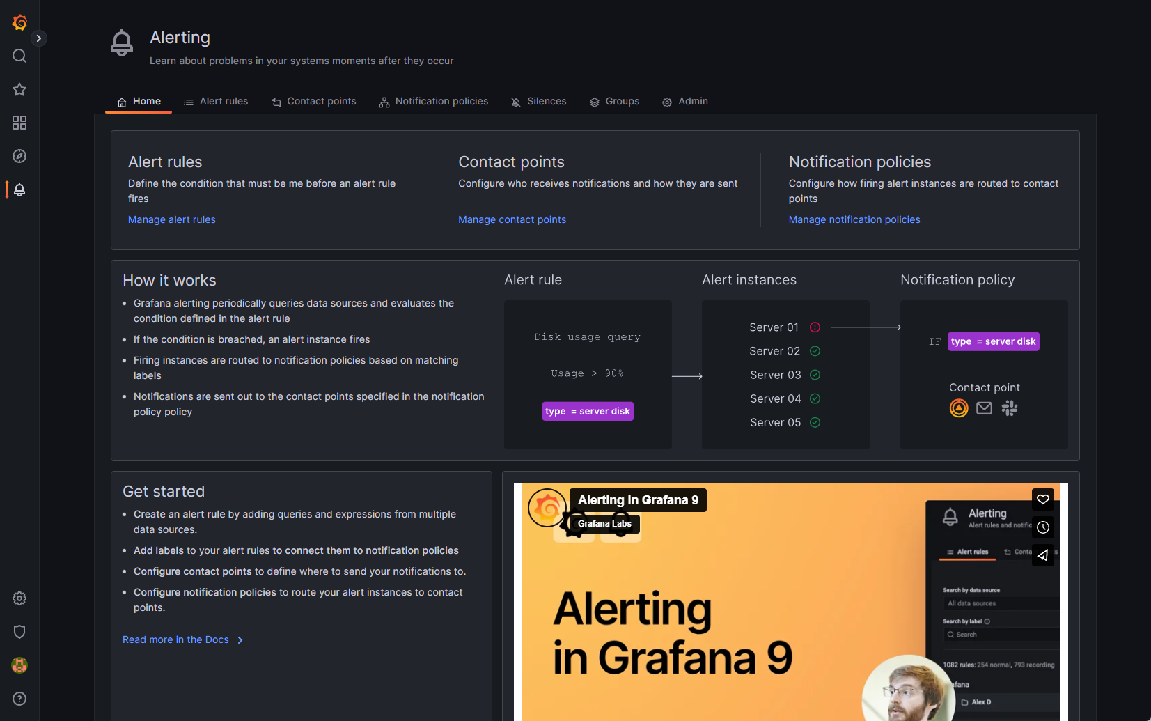Expand the sidebar navigation menu
The image size is (1151, 721).
click(39, 38)
